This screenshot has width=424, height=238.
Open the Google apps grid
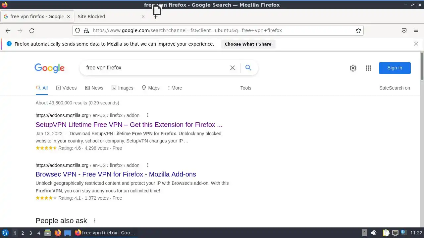click(x=368, y=68)
